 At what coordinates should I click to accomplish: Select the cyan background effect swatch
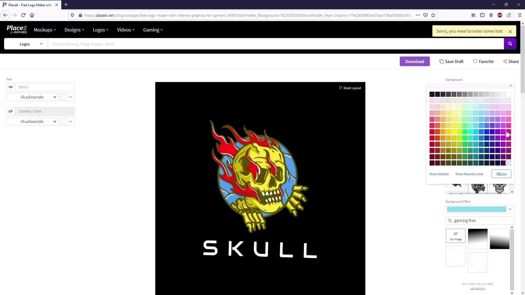pos(477,209)
